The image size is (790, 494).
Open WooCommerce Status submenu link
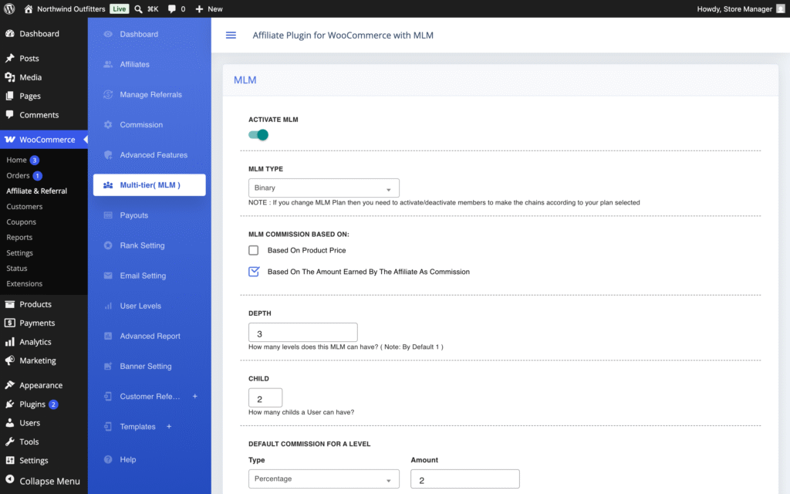17,268
